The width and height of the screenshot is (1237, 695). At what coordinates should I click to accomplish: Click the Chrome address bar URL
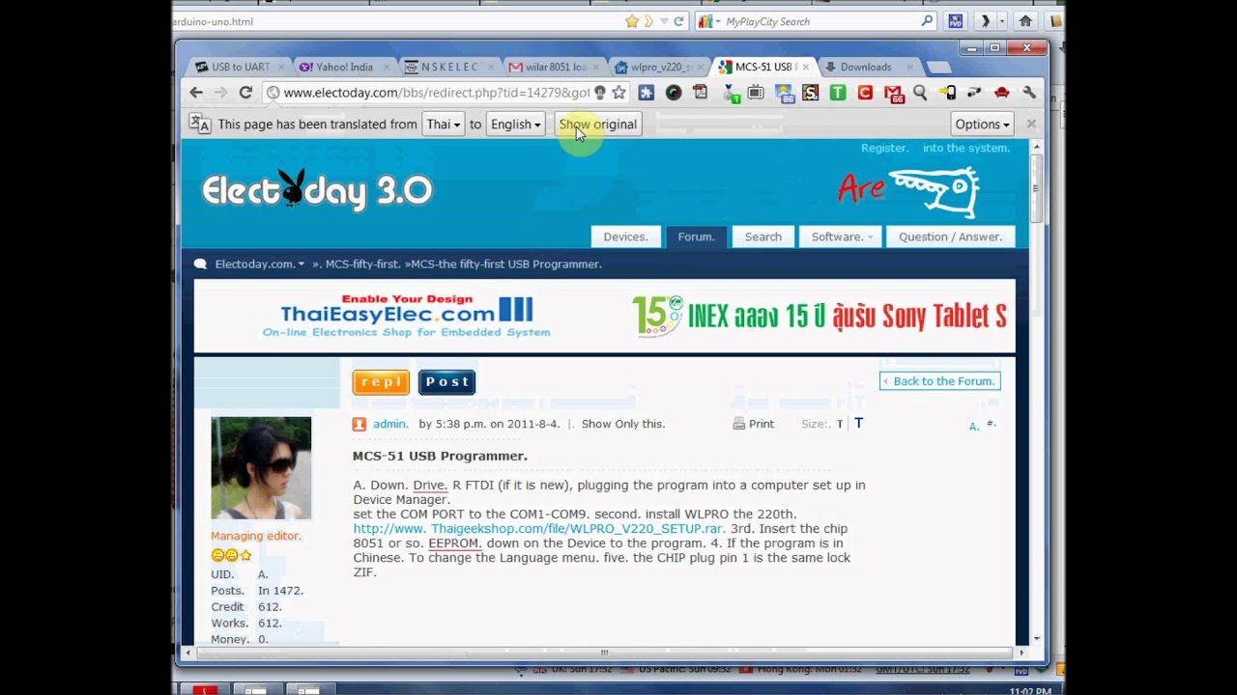[436, 93]
